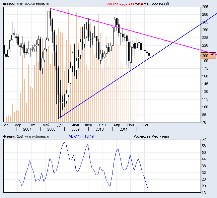Click the Ноя month label on time axis
Image resolution: width=217 pixels, height=198 pixels.
pos(131,125)
